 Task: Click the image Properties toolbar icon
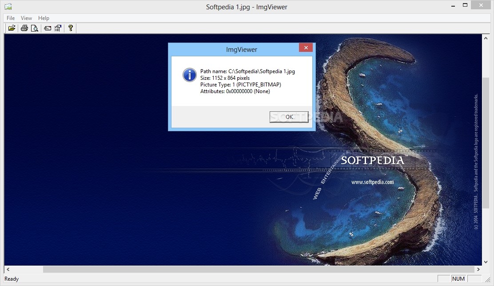tap(58, 28)
